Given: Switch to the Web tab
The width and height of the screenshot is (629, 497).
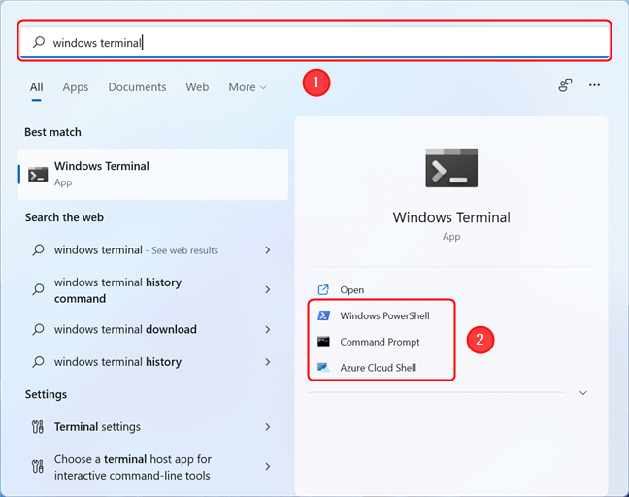Looking at the screenshot, I should click(197, 87).
